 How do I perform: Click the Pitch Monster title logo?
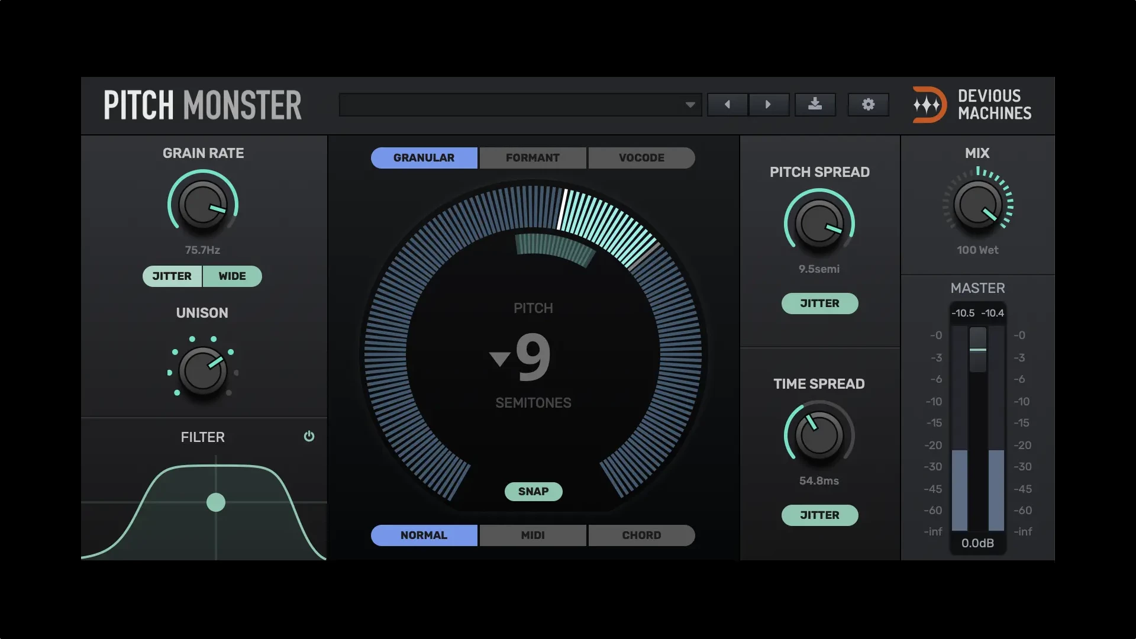pos(202,105)
